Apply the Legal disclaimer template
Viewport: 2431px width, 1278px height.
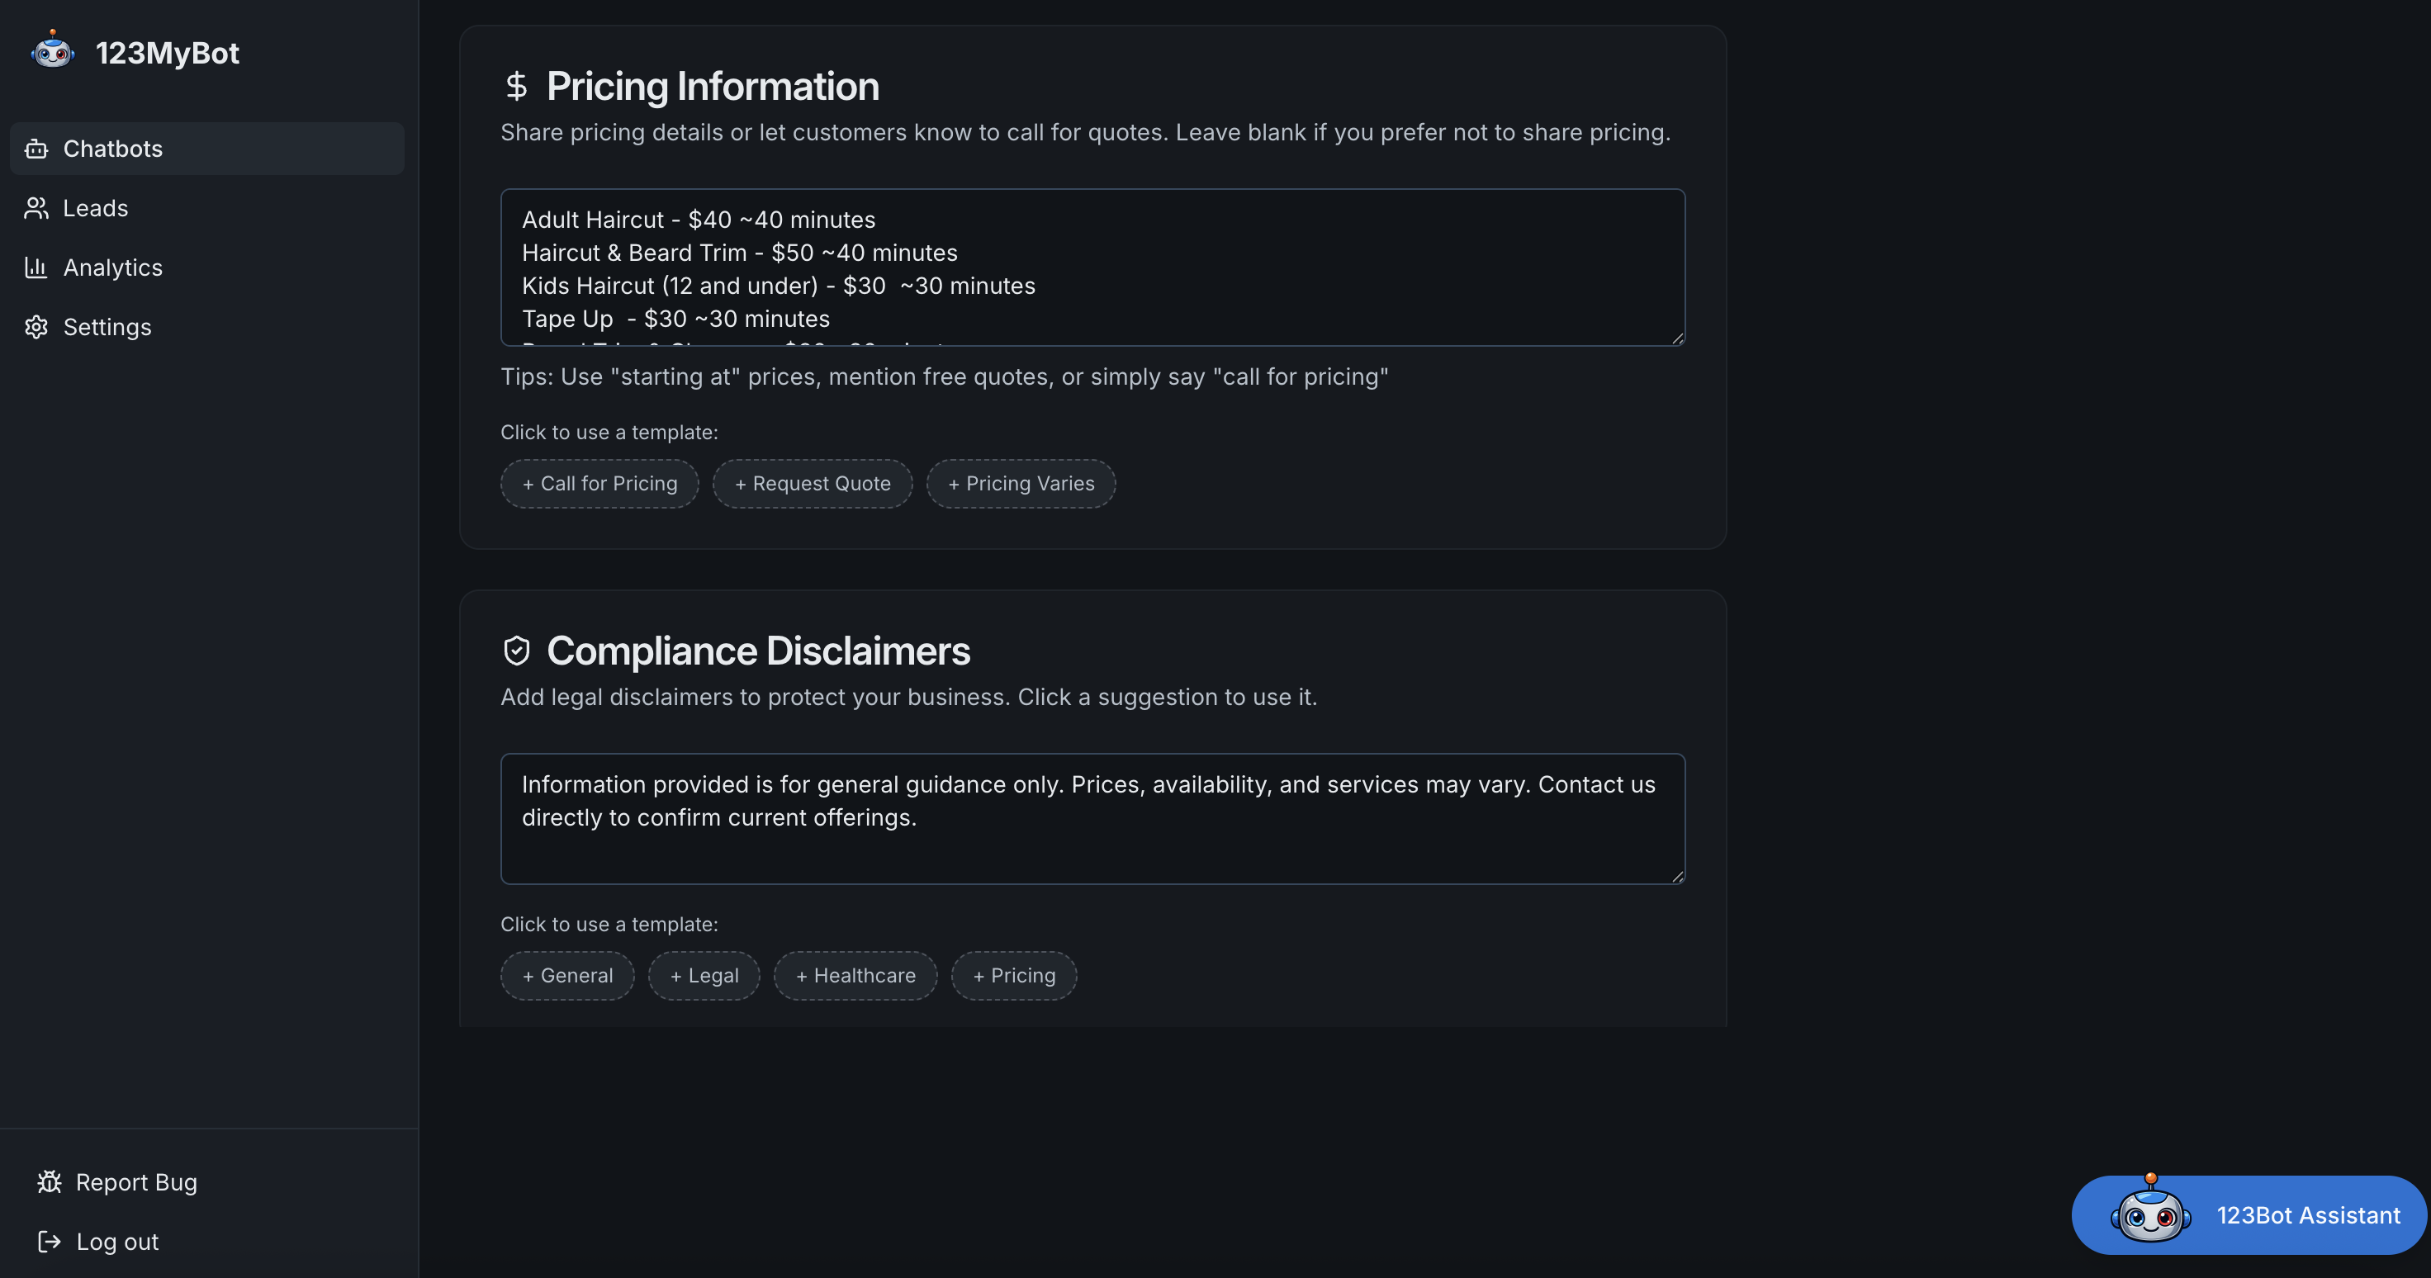(x=703, y=975)
